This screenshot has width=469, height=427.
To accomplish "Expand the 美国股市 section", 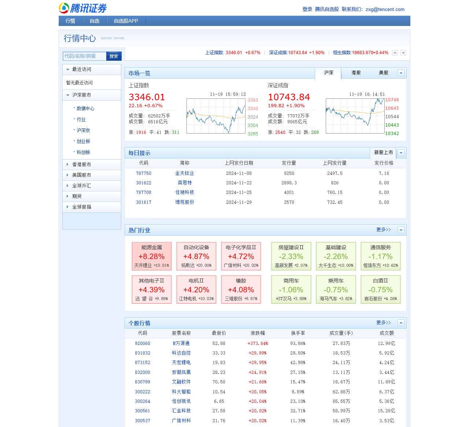I will click(68, 175).
